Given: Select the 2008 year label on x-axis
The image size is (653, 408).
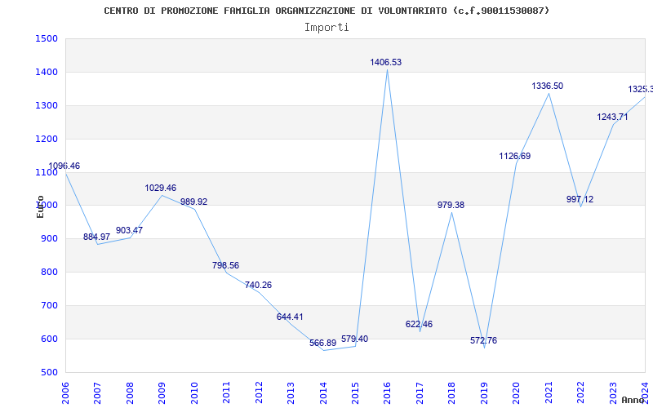Looking at the screenshot, I should [130, 393].
